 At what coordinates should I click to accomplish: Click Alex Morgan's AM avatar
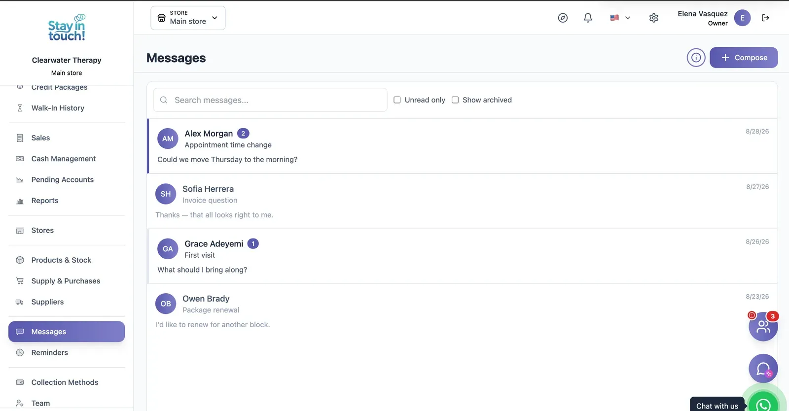click(x=168, y=138)
